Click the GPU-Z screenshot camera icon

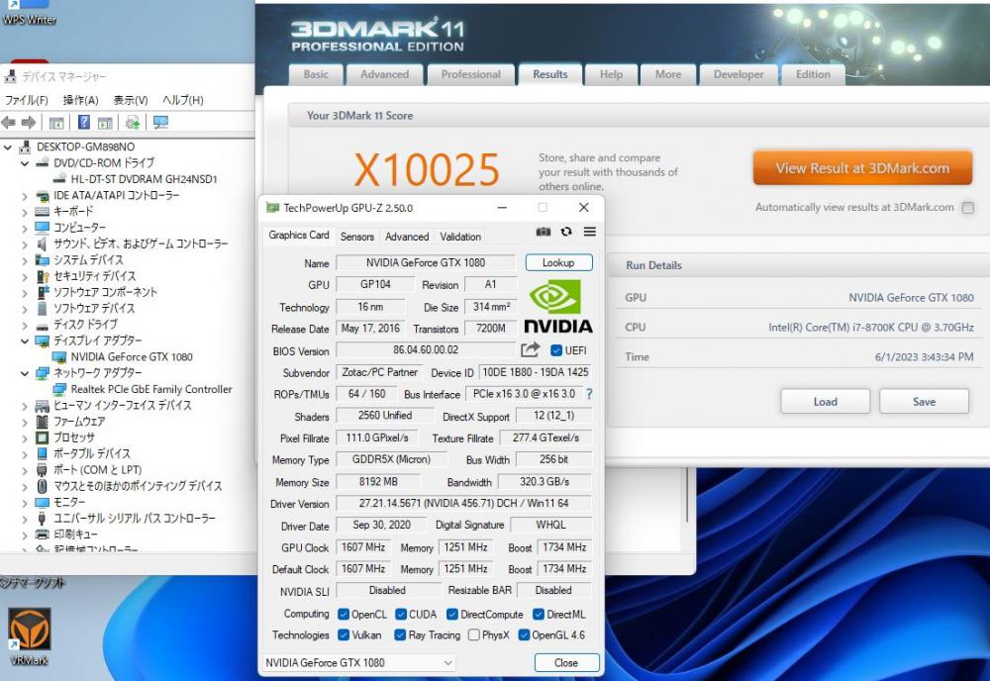coord(543,232)
